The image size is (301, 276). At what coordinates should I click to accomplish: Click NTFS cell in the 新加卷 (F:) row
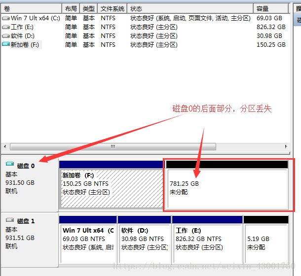coord(108,45)
